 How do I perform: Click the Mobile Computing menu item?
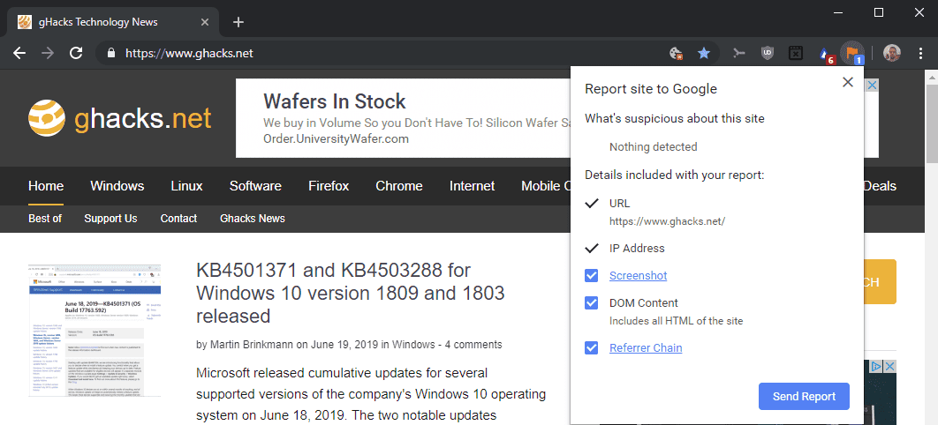pos(546,186)
